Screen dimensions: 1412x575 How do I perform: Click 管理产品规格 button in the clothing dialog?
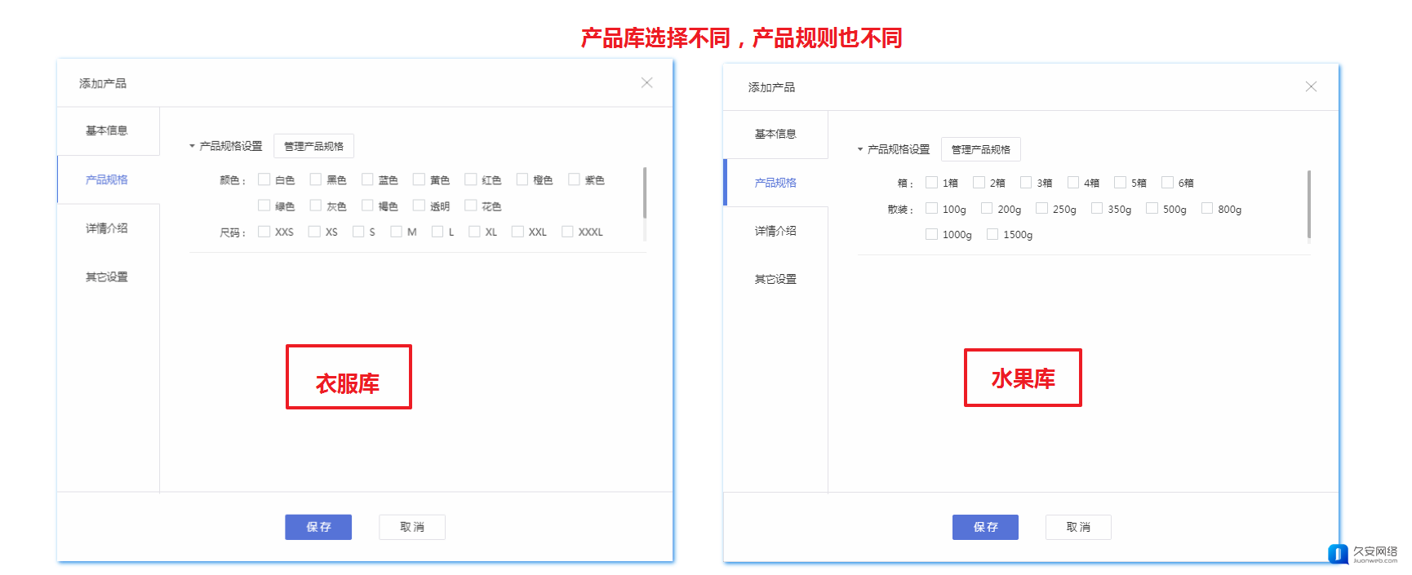[313, 146]
